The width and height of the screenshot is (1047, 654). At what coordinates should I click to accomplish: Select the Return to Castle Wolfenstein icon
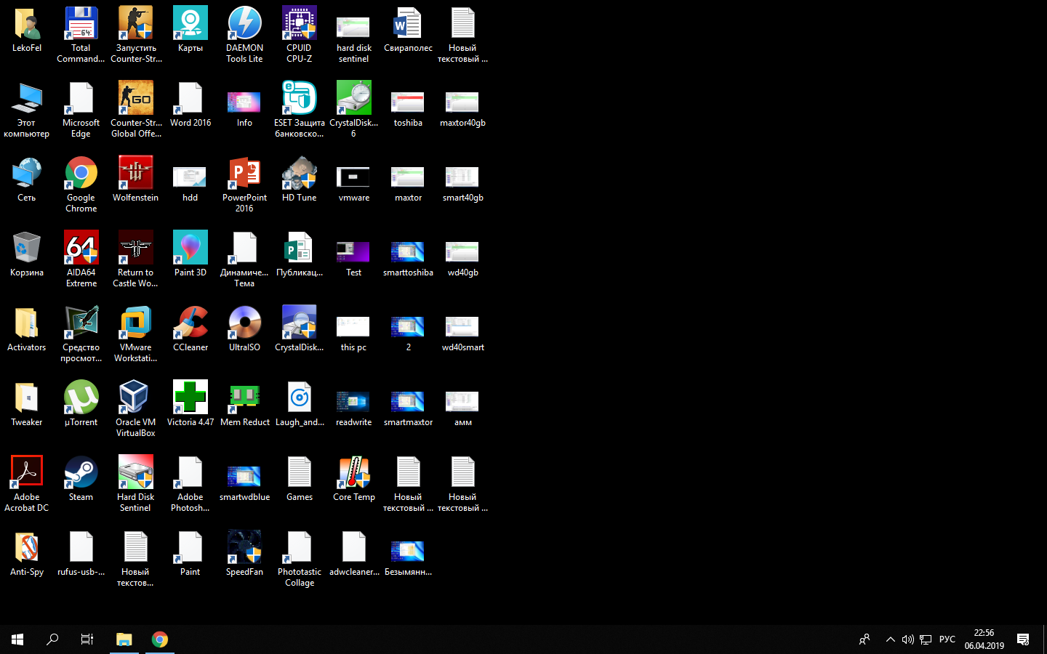pos(135,248)
